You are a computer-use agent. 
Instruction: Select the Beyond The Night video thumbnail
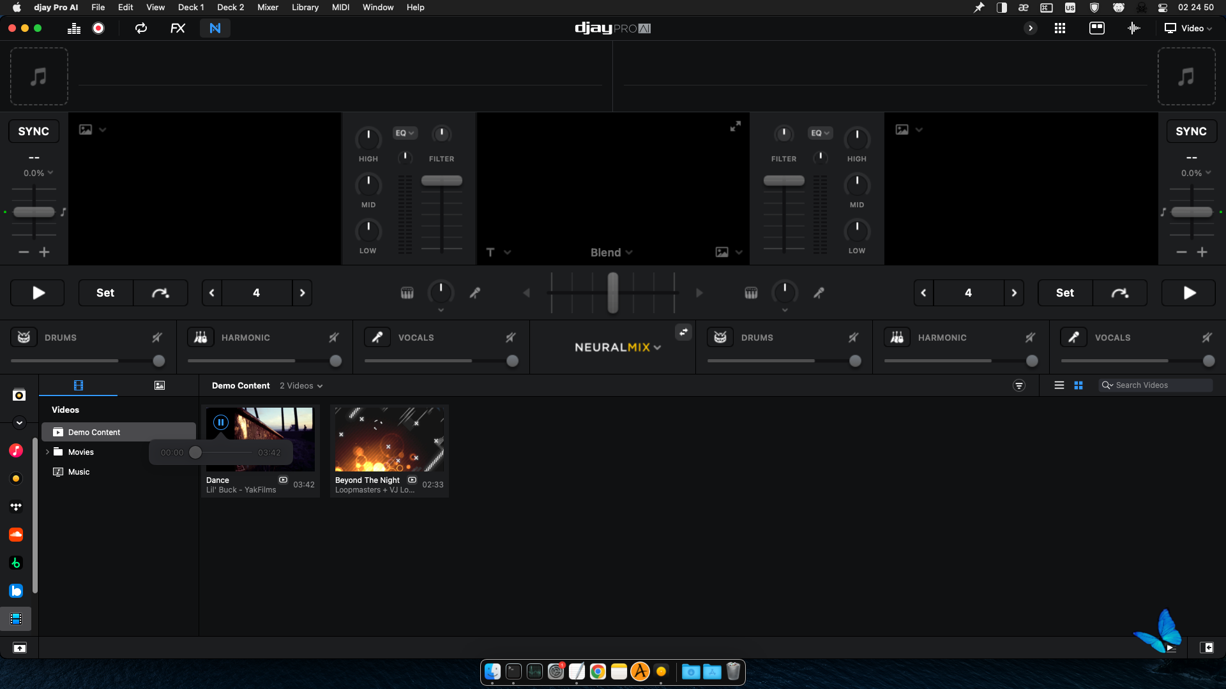pyautogui.click(x=390, y=440)
